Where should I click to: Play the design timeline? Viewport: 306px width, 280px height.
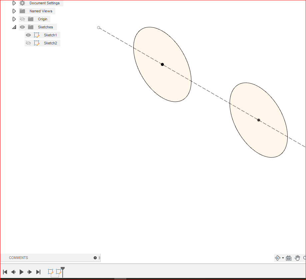tap(21, 272)
